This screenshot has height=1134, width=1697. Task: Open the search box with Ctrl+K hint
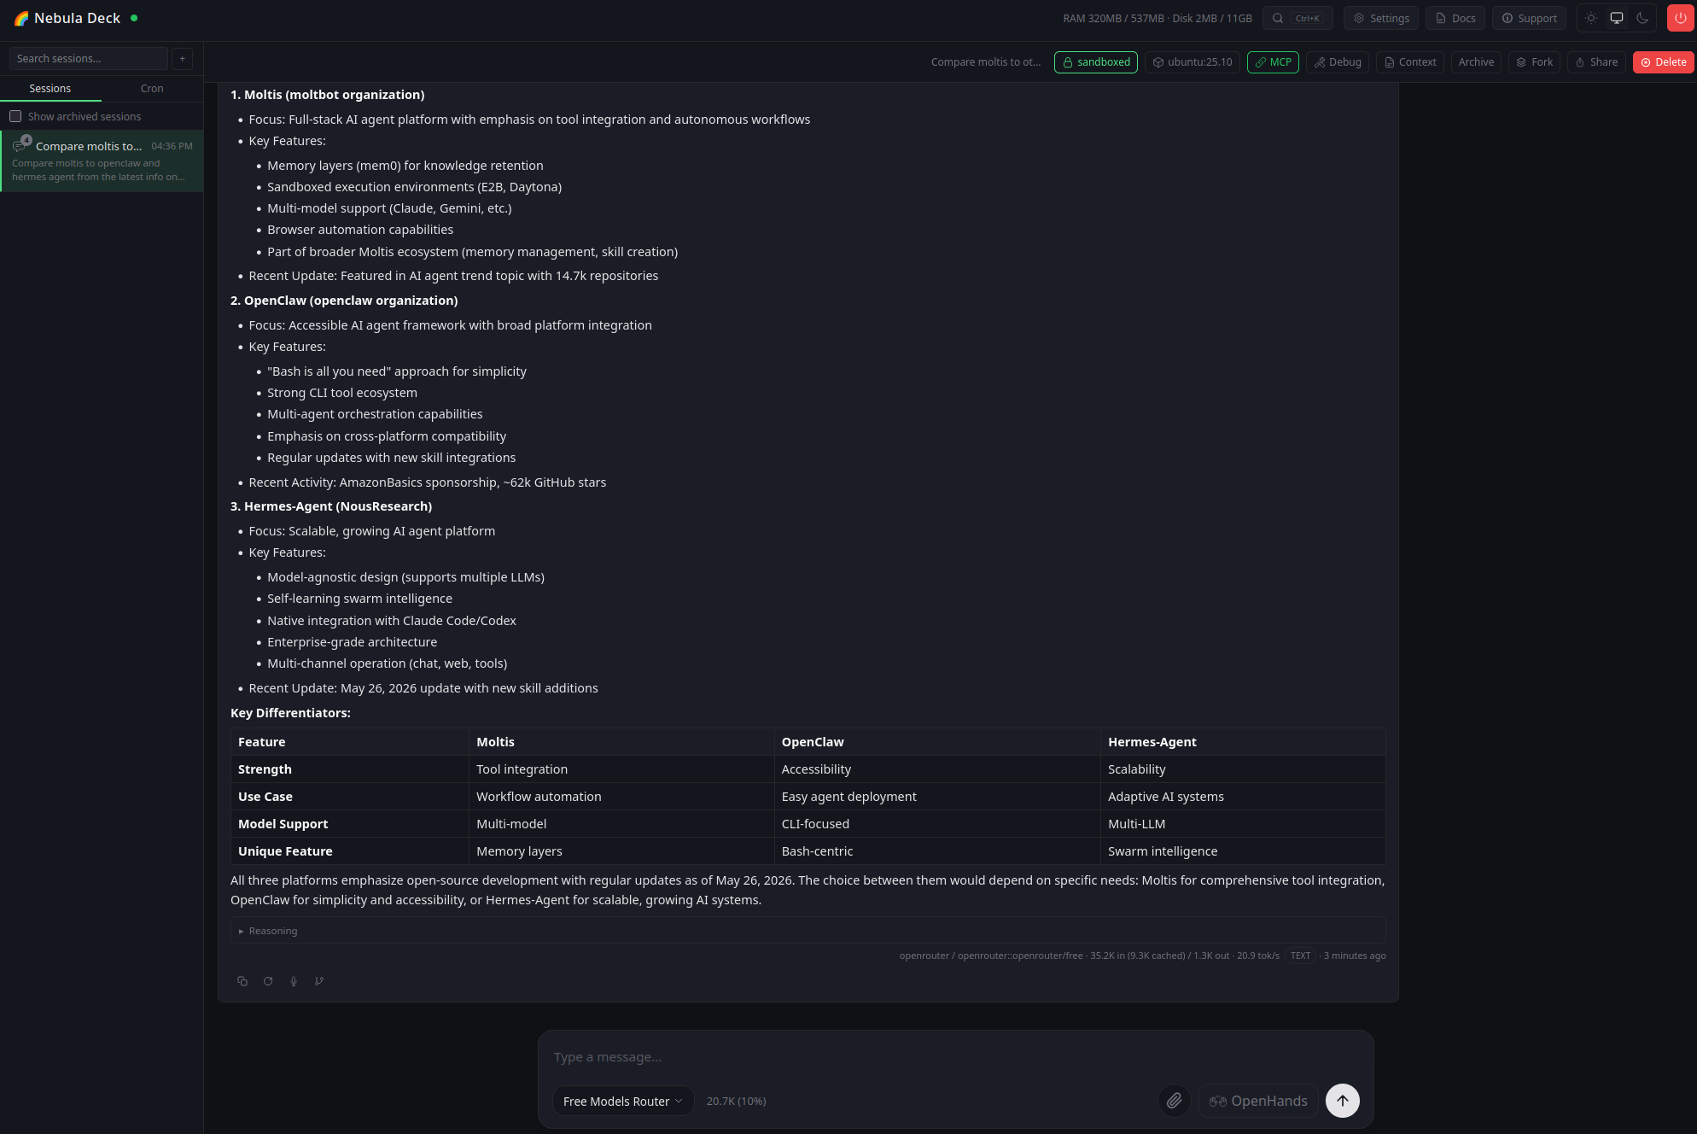(x=1298, y=18)
